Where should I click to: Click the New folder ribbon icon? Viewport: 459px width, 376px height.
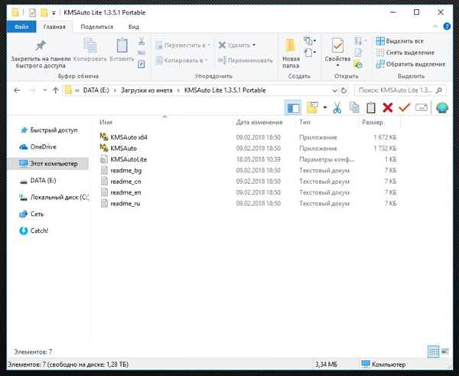[291, 46]
